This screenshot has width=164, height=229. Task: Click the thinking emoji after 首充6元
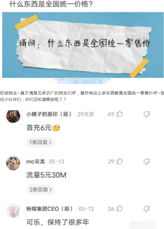coord(56,128)
